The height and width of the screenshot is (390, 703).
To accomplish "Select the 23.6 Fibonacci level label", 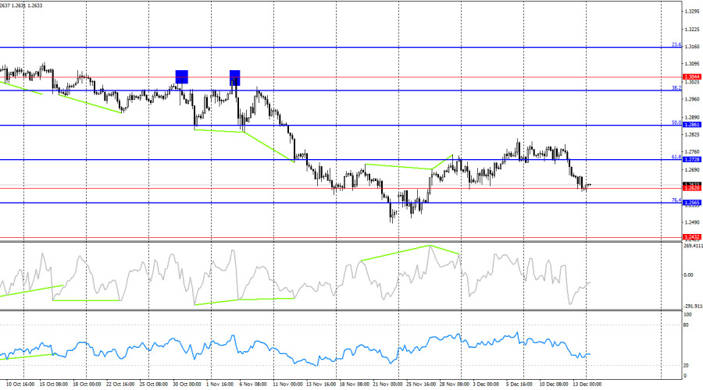I will (676, 45).
